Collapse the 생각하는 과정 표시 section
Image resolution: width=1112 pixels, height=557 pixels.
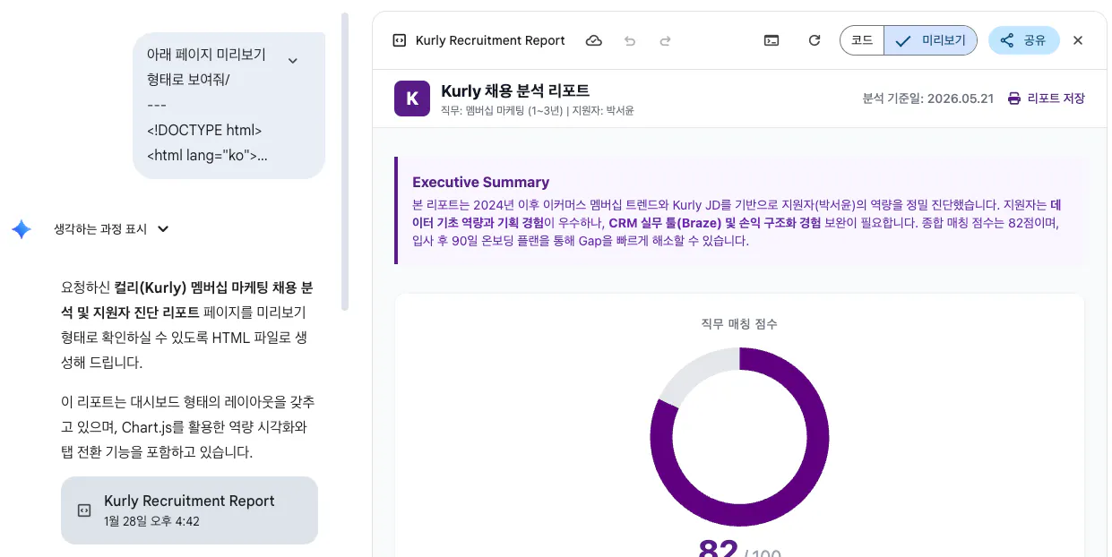tap(163, 229)
